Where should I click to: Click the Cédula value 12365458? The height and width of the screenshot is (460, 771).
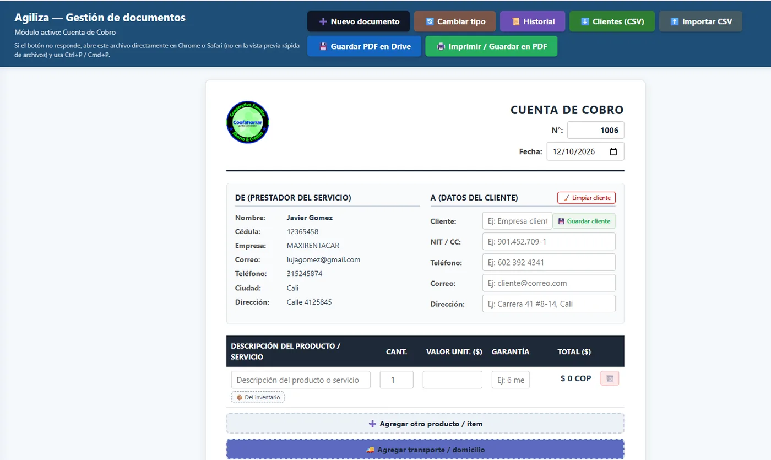302,231
